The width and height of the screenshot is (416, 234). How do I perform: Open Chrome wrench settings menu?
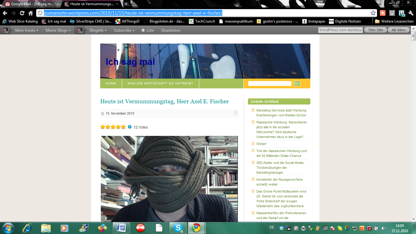[x=411, y=13]
